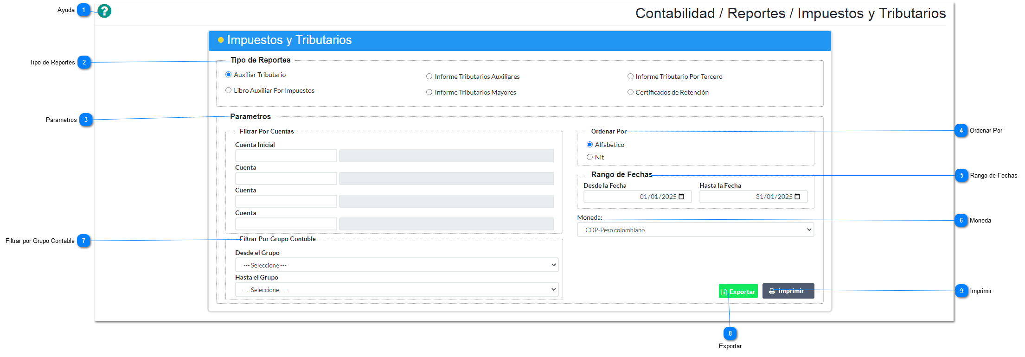Order by Alfabetico radio button
The width and height of the screenshot is (1025, 357).
point(589,145)
